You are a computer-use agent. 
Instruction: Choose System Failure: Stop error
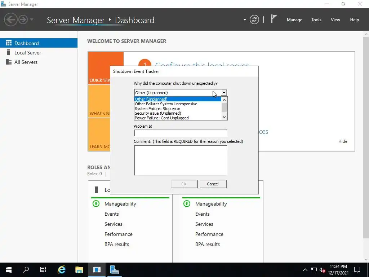(178, 109)
